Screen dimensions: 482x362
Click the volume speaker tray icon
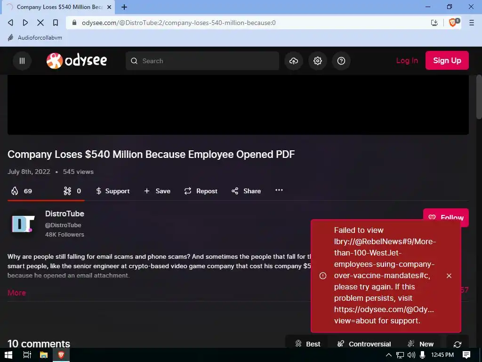coord(411,355)
